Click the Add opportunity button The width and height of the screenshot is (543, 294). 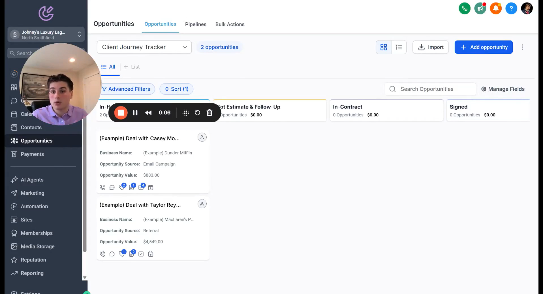click(484, 47)
